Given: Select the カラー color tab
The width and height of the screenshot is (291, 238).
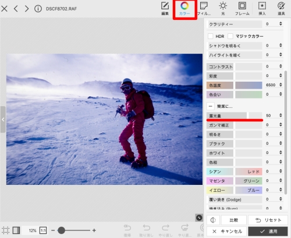Looking at the screenshot, I should pyautogui.click(x=184, y=8).
